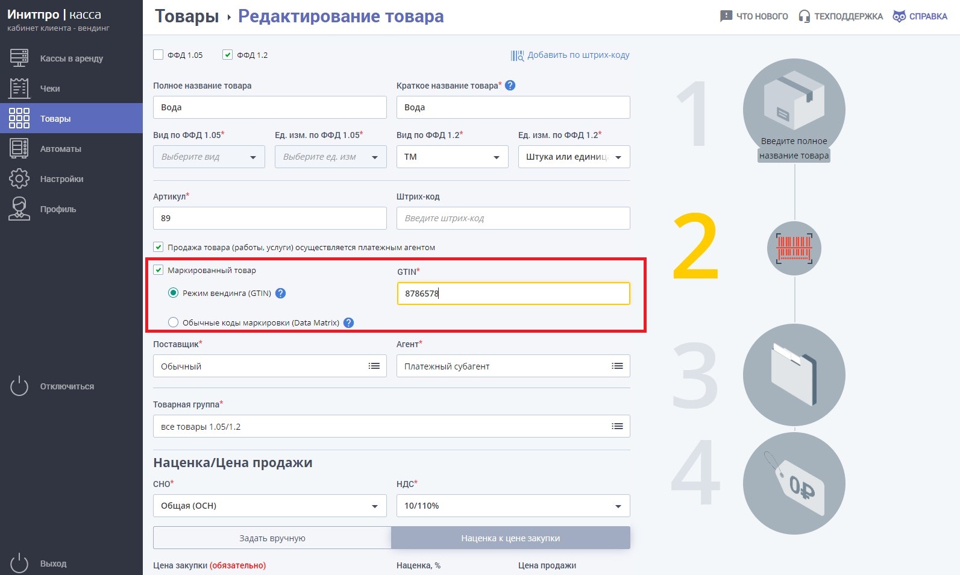Click the receipt icon for Чеки
The width and height of the screenshot is (960, 575).
(x=19, y=88)
